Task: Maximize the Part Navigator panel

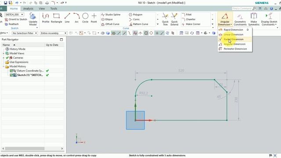Action: (x=61, y=39)
